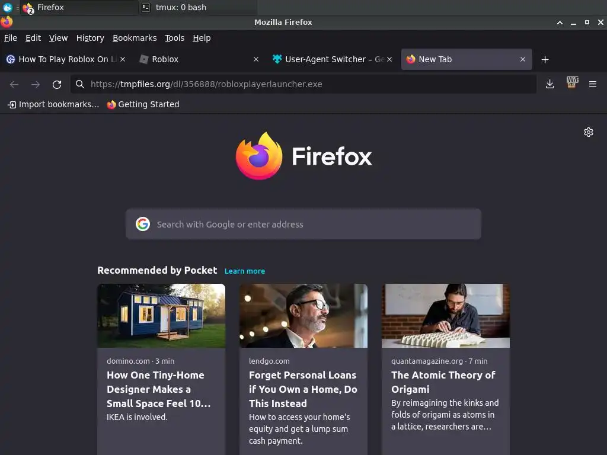This screenshot has width=607, height=455.
Task: Open the origami article thumbnail image
Action: (x=446, y=316)
